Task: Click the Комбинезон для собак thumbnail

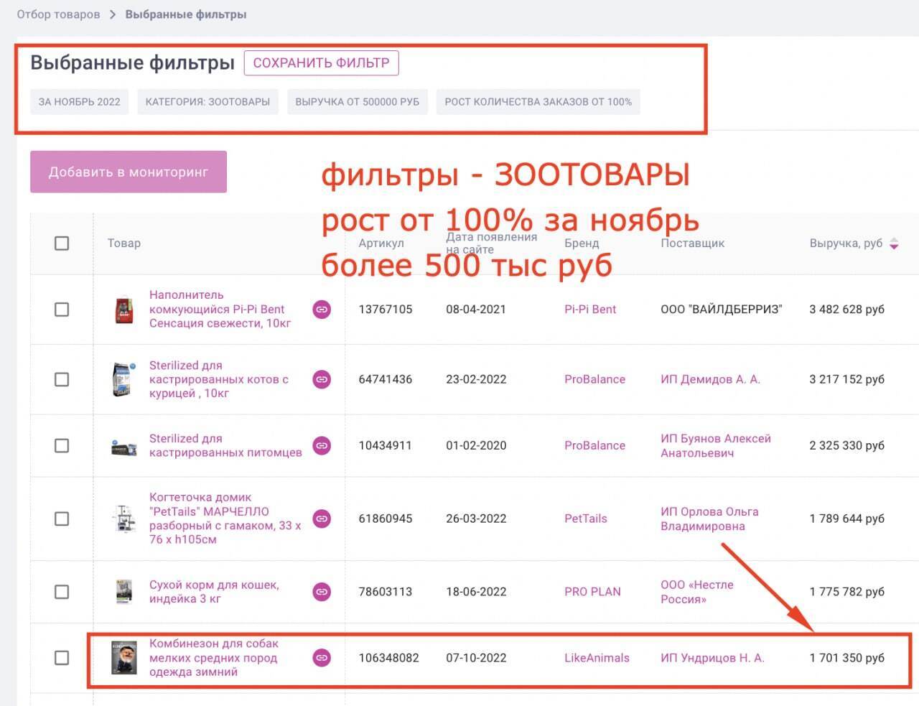Action: click(124, 658)
